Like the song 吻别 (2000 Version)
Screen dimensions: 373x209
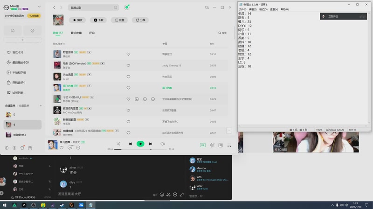(x=128, y=65)
